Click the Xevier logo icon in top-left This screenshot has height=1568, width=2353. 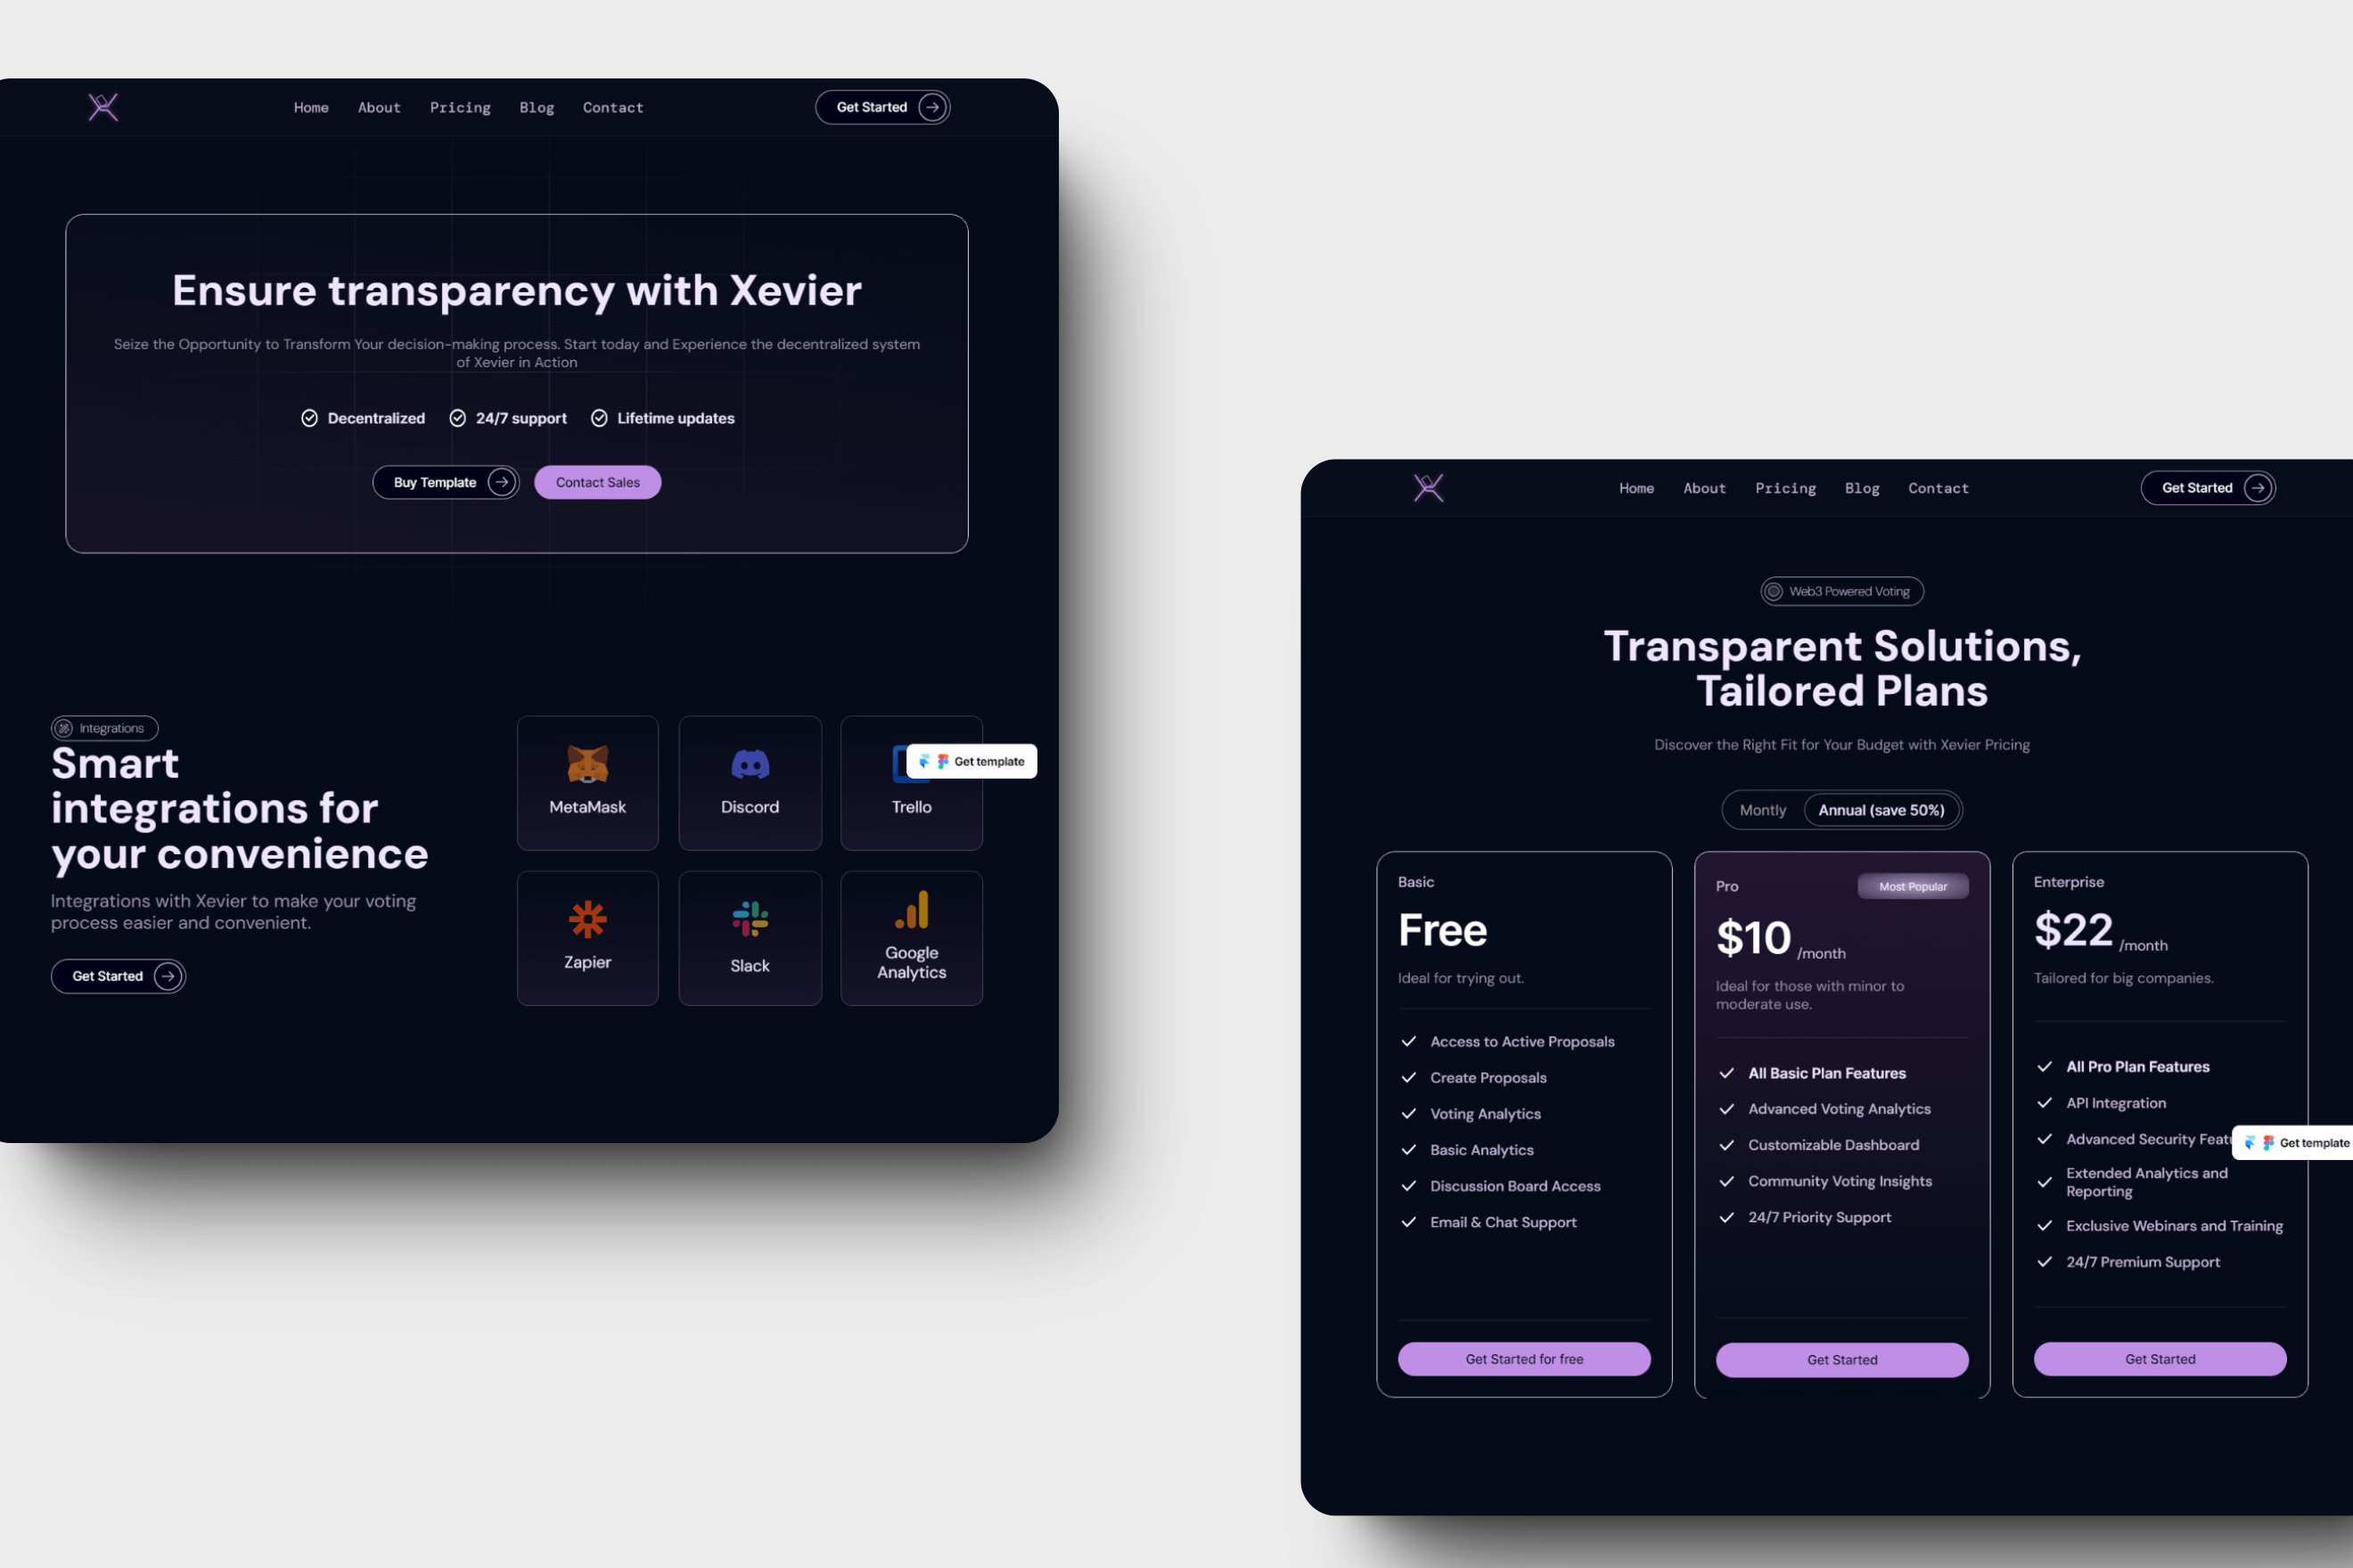pos(103,107)
